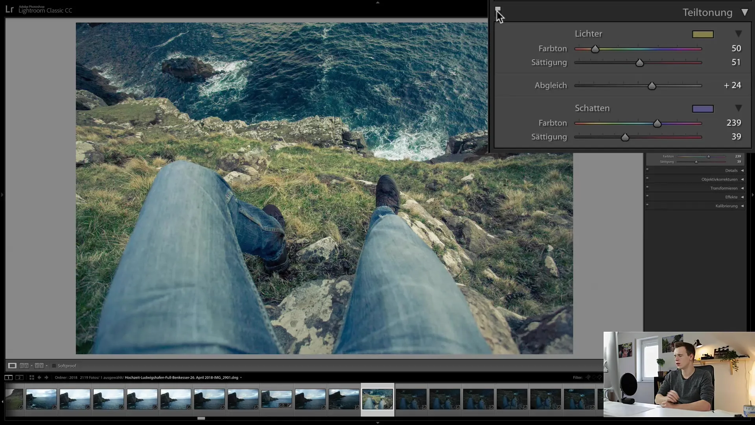
Task: Click the Lightroom Lr logo
Action: 9,9
